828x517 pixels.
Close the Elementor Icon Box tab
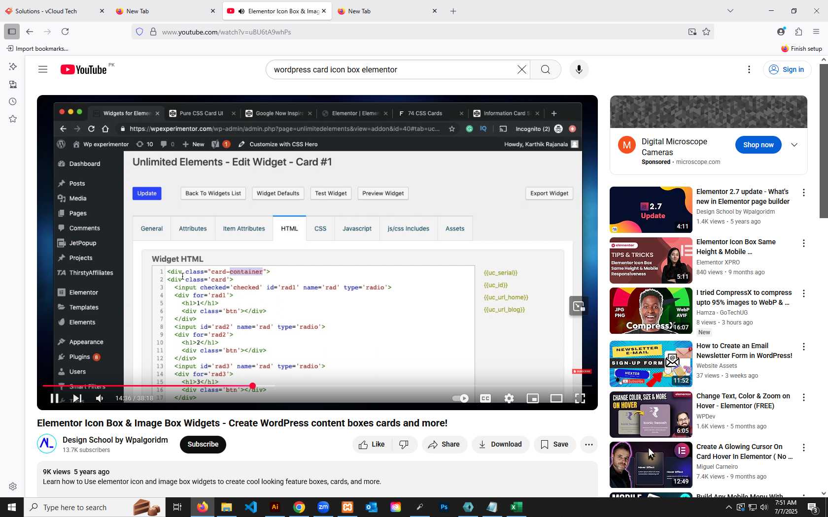coord(324,11)
